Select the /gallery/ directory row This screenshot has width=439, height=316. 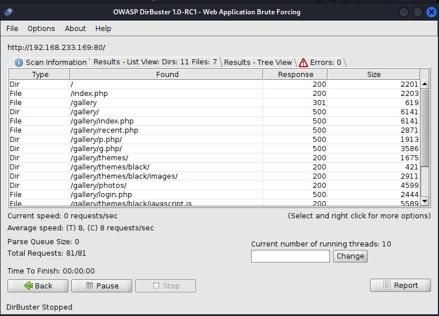coord(214,112)
